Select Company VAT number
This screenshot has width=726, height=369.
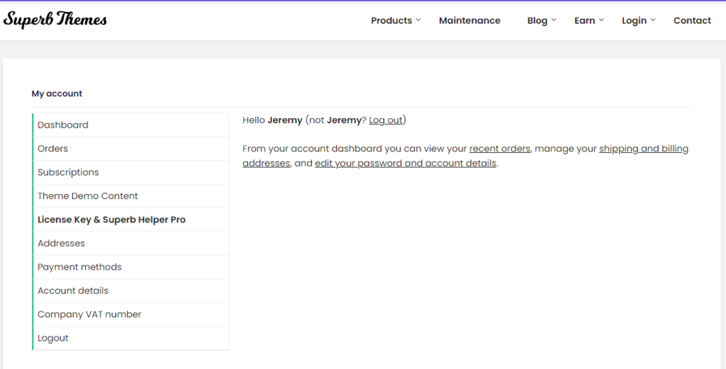[x=131, y=314]
